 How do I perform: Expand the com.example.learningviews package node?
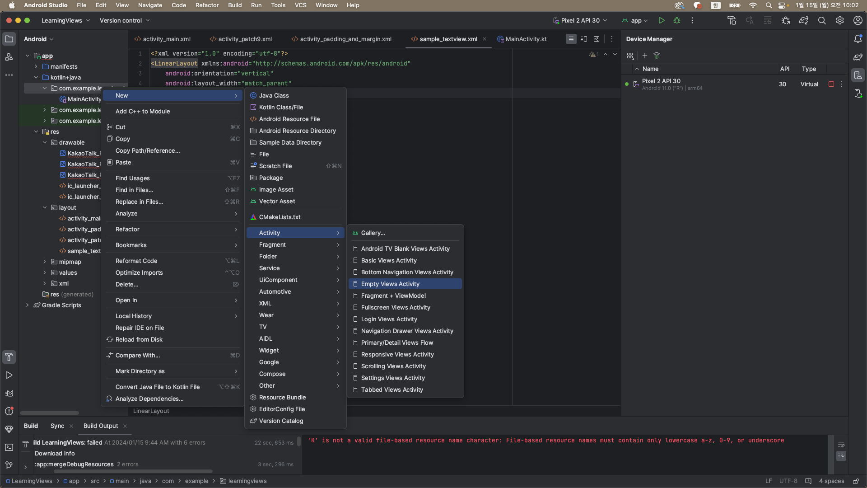click(x=45, y=88)
